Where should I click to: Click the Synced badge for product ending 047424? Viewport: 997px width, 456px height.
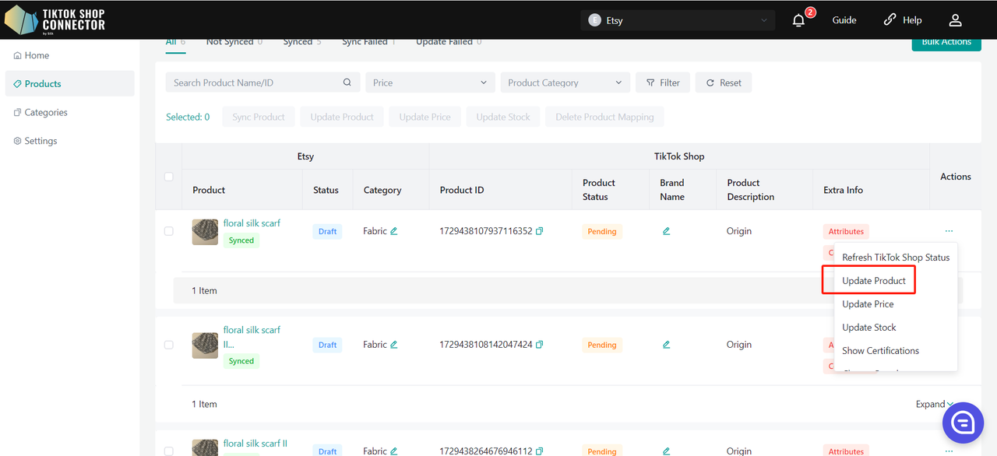coord(241,361)
